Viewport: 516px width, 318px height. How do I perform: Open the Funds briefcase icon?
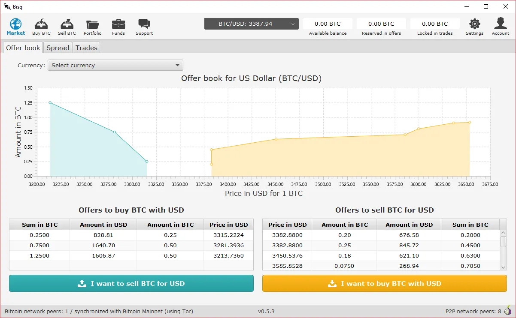[x=118, y=24]
